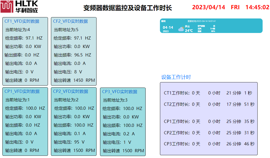Click CF1 given frequency value 97.1
270x158 pixels.
coord(30,38)
